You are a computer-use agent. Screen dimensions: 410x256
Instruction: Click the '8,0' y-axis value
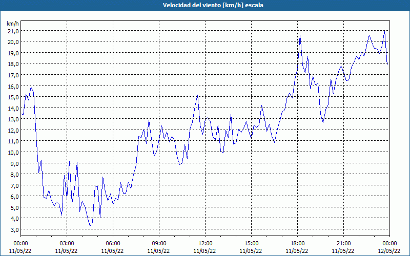[15, 174]
